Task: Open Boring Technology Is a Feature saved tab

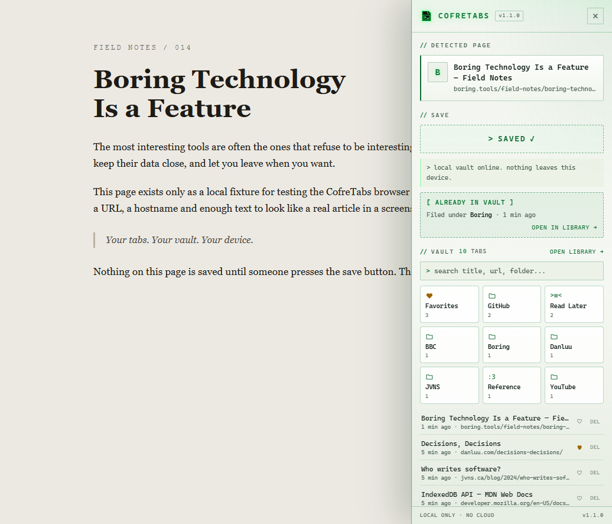Action: tap(495, 422)
